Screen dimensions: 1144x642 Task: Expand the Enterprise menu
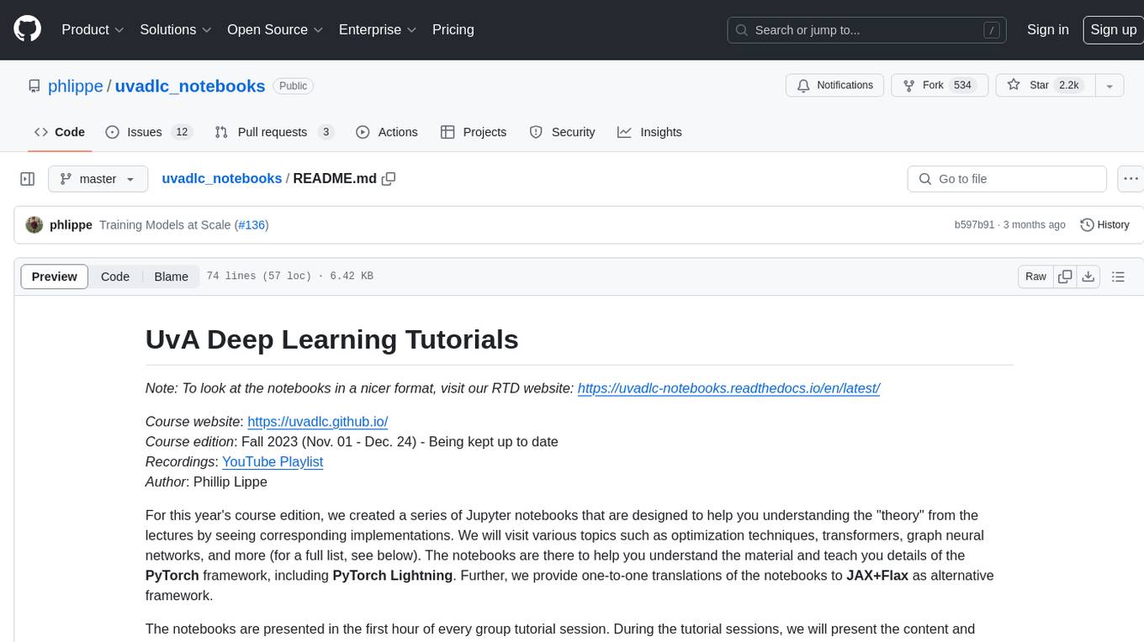(378, 29)
